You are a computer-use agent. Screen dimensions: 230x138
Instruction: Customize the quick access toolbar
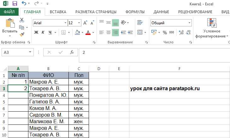tap(47, 4)
